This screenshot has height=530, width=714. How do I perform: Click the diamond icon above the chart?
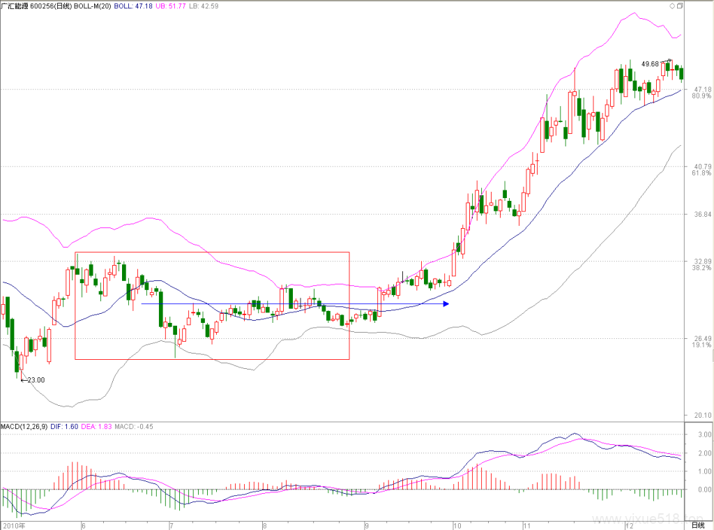[672, 6]
